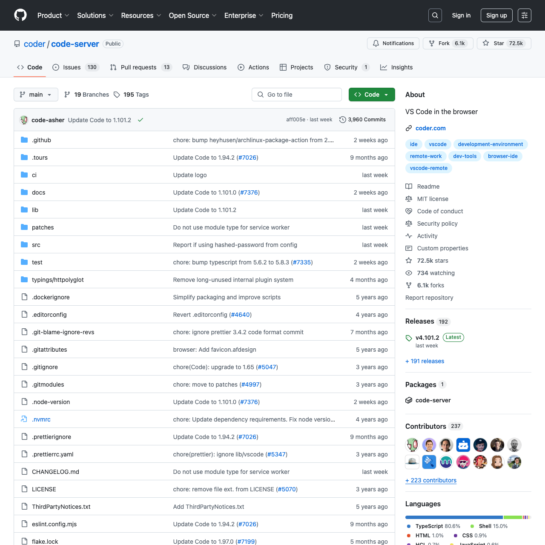
Task: Click the code-asher avatar in commit bar
Action: click(24, 120)
